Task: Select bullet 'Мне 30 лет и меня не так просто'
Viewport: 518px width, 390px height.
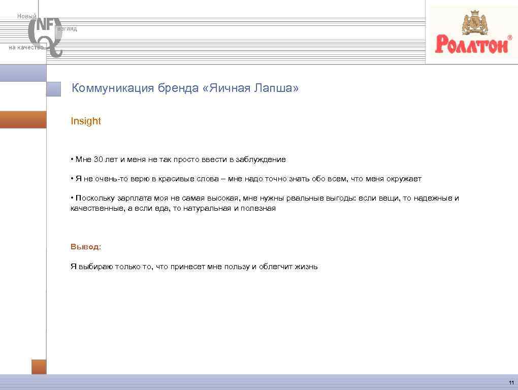Action: pos(178,159)
